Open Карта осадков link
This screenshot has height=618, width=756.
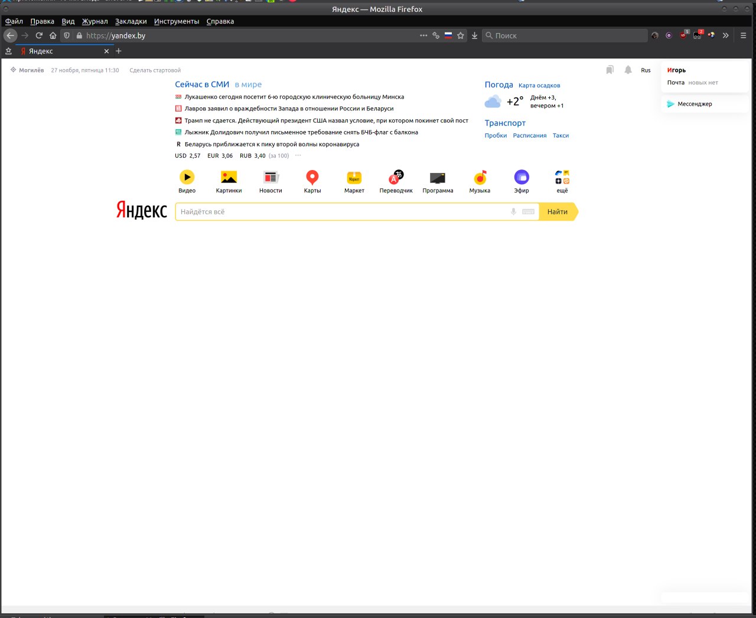539,86
